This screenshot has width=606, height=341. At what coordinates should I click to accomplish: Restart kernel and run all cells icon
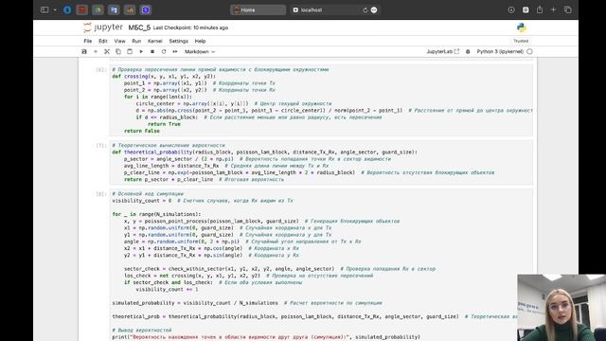pyautogui.click(x=175, y=51)
